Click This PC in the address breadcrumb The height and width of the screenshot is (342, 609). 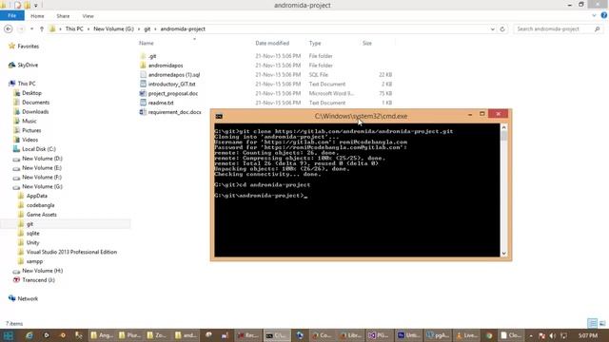(x=74, y=29)
